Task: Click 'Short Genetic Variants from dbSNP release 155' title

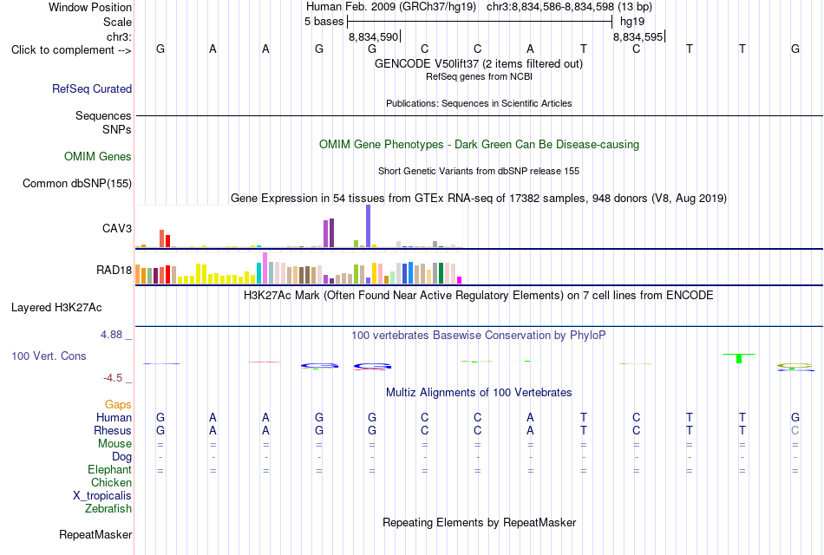Action: click(479, 172)
